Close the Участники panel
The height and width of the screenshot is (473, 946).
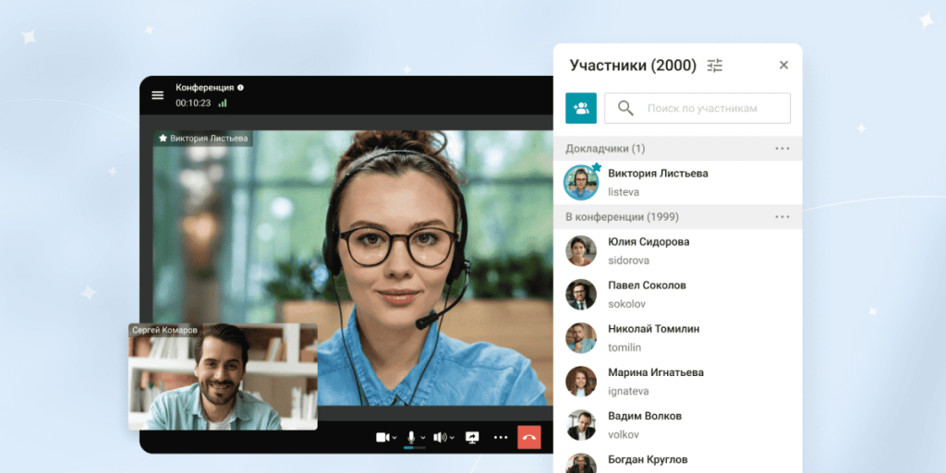click(x=783, y=66)
